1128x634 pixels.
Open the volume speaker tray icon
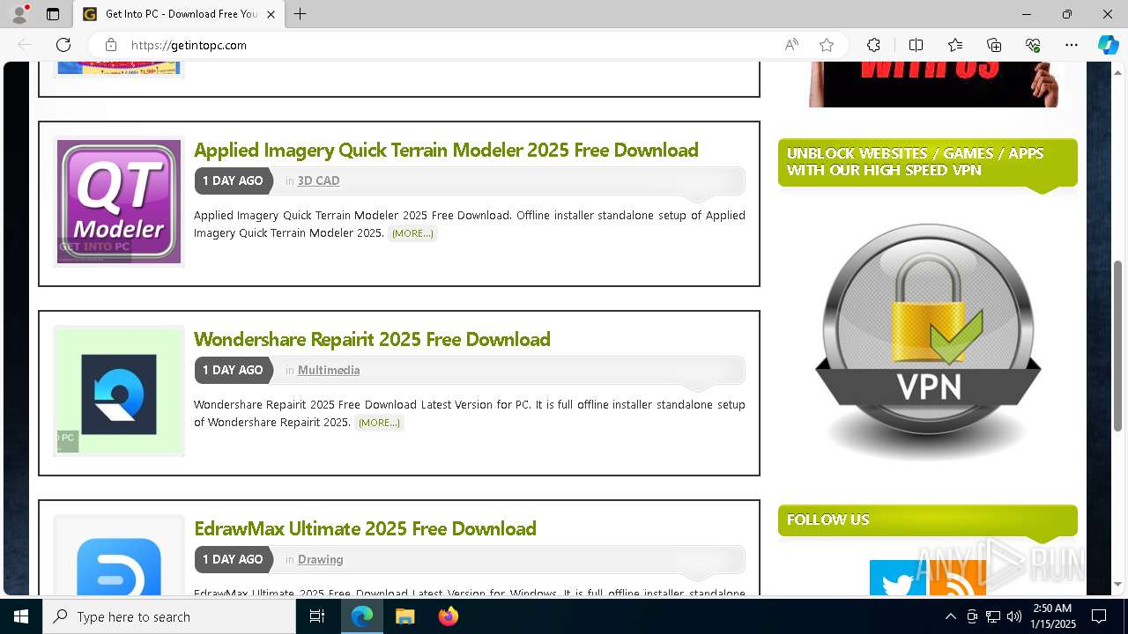point(1014,616)
